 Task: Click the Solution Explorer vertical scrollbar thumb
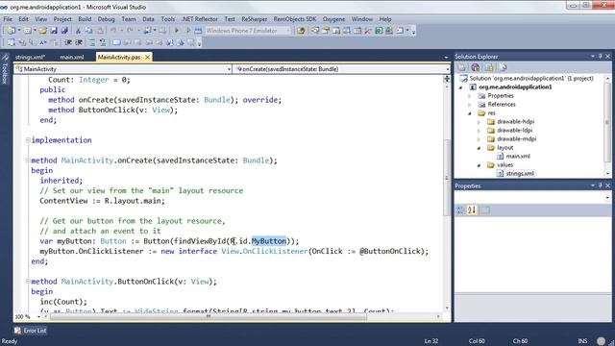(607, 122)
